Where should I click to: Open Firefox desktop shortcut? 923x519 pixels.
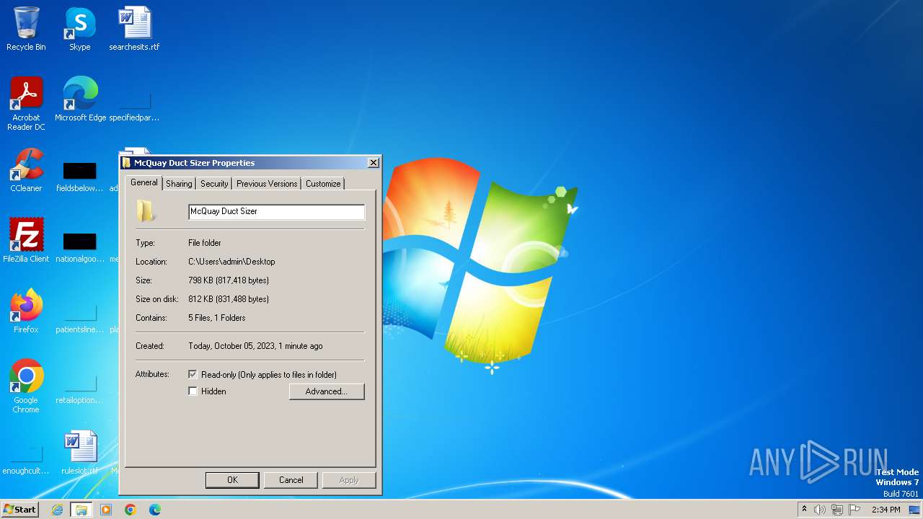click(x=26, y=311)
